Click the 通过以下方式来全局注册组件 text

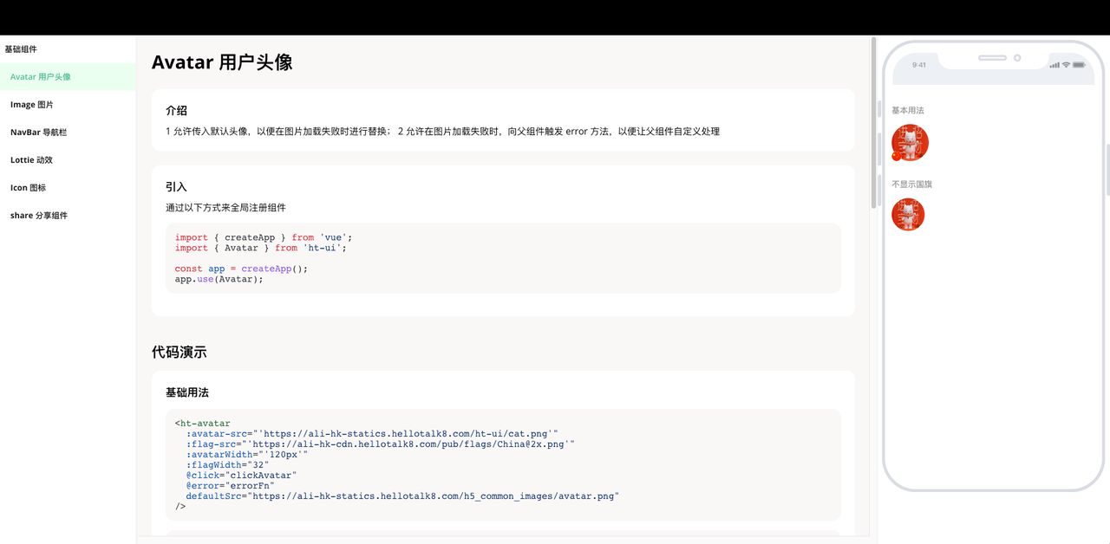click(x=225, y=208)
